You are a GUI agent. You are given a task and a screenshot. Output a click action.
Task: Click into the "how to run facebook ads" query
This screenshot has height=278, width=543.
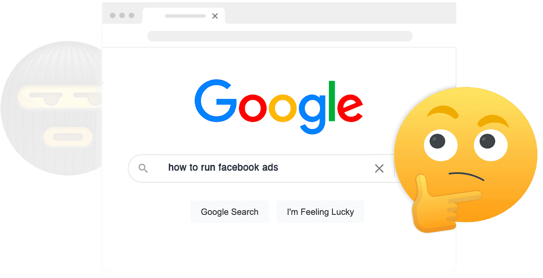tap(223, 167)
